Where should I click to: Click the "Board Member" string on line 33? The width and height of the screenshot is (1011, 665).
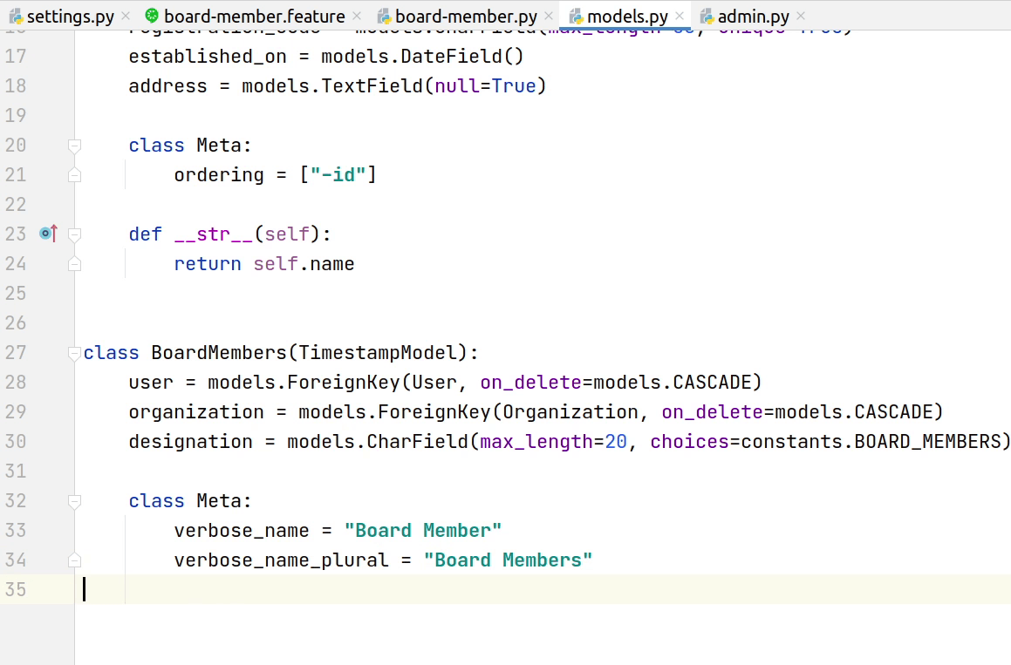point(422,531)
